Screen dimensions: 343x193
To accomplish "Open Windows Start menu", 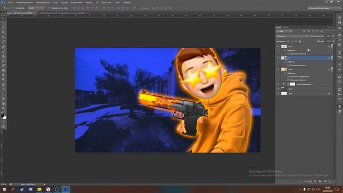I will [x=4, y=189].
